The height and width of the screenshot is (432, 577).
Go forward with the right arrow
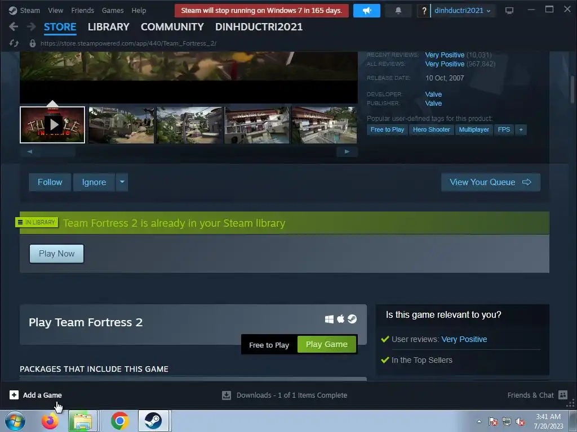(32, 26)
